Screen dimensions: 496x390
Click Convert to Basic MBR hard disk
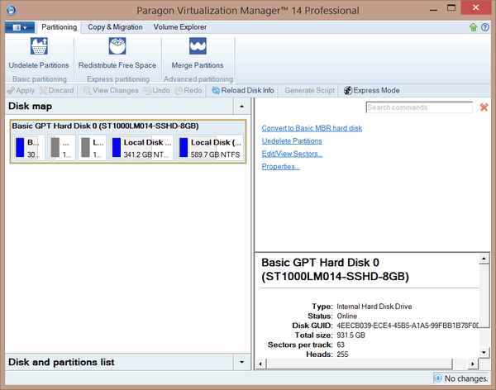point(312,128)
